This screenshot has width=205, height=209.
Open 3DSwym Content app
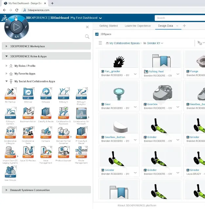(10, 113)
